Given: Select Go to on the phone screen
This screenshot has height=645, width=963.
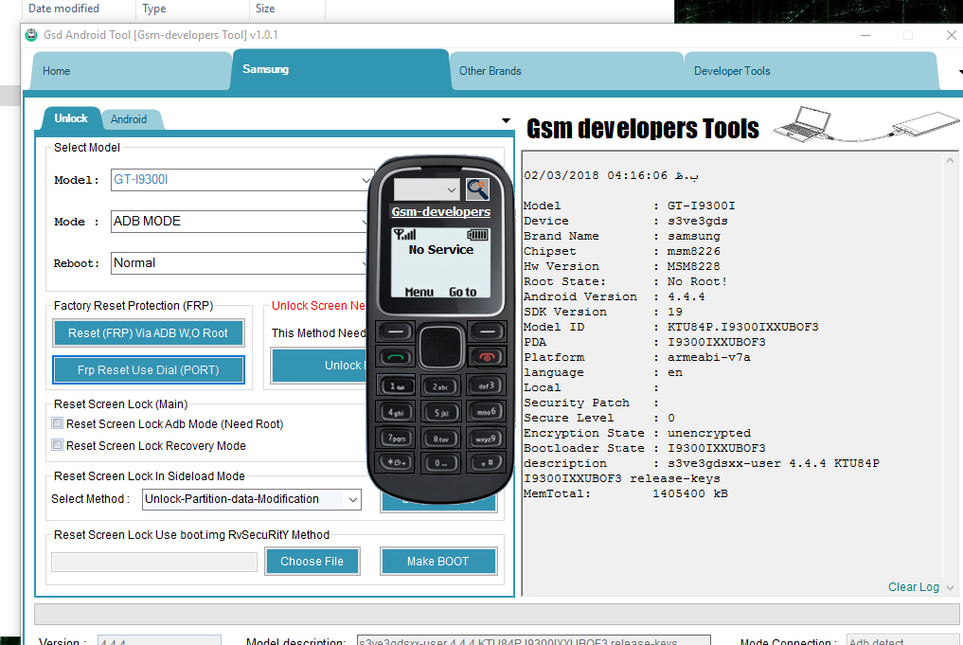Looking at the screenshot, I should click(462, 292).
